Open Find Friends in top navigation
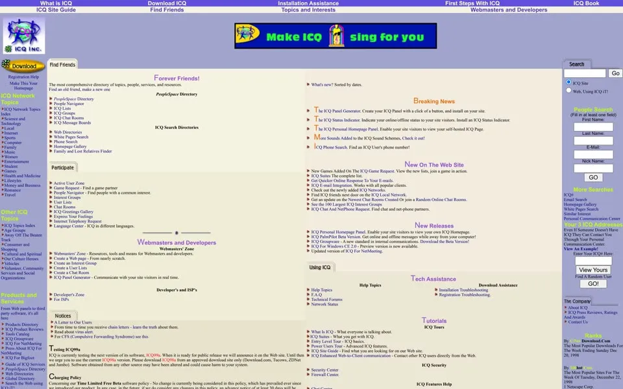Screen dimensions: 623x389 pyautogui.click(x=167, y=10)
